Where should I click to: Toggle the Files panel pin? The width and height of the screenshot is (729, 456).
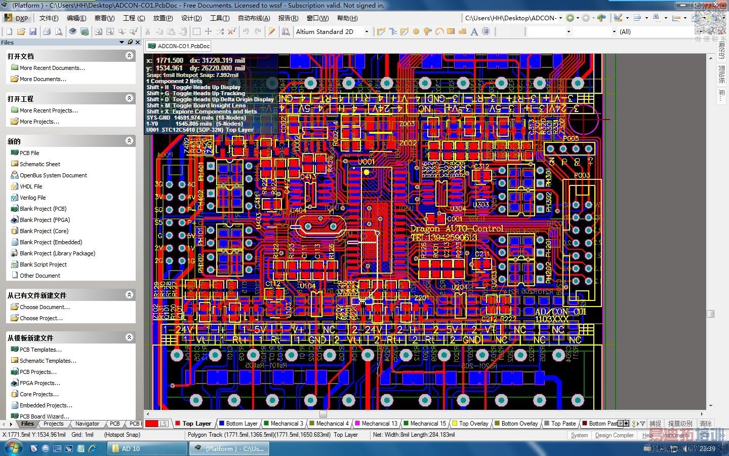pyautogui.click(x=130, y=42)
